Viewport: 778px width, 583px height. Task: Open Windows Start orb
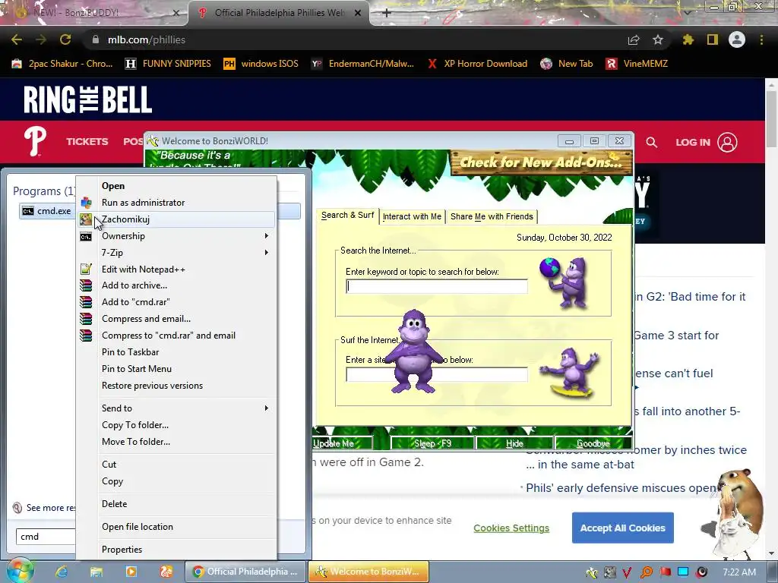(x=20, y=571)
